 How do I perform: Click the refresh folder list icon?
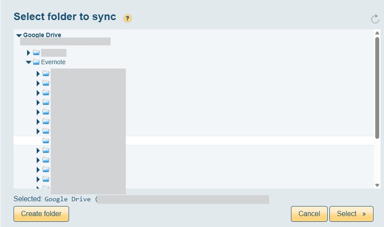click(x=375, y=19)
